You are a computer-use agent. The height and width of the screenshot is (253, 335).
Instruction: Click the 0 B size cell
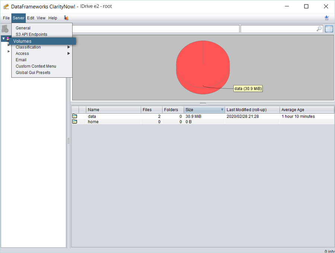tap(188, 122)
